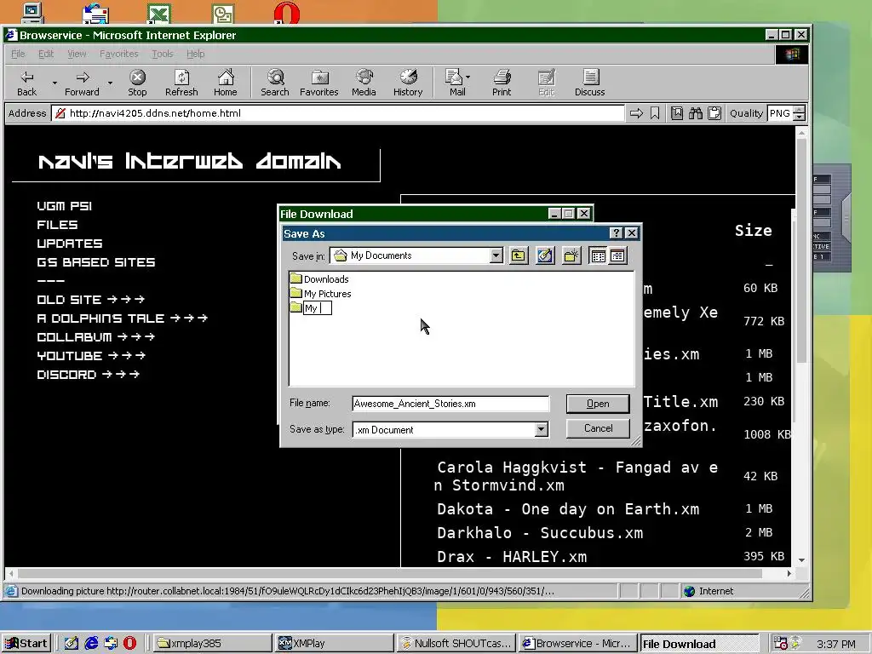Create a new folder in Save As
The image size is (872, 654).
click(571, 255)
